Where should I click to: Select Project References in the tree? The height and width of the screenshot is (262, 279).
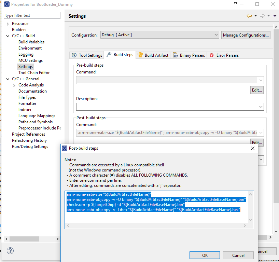(28, 134)
